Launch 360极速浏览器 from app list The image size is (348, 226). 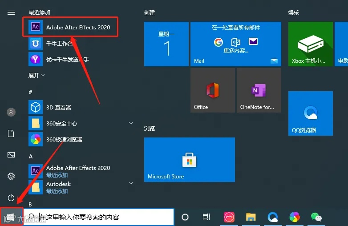[x=56, y=139]
